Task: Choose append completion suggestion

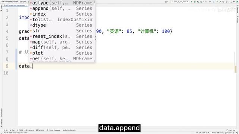Action: click(61, 8)
